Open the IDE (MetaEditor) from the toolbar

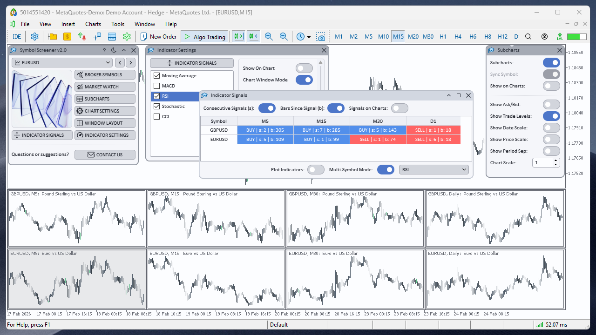coord(17,36)
